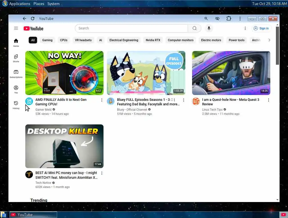288x218 pixels.
Task: Click the Linus Tech Tips channel avatar
Action: (196, 101)
